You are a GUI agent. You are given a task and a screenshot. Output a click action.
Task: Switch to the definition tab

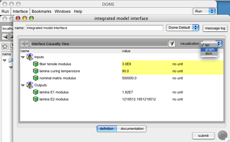tap(107, 129)
